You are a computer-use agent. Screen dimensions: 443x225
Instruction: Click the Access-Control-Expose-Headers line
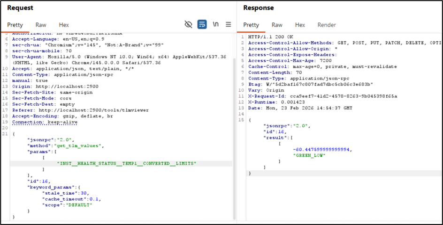[293, 55]
